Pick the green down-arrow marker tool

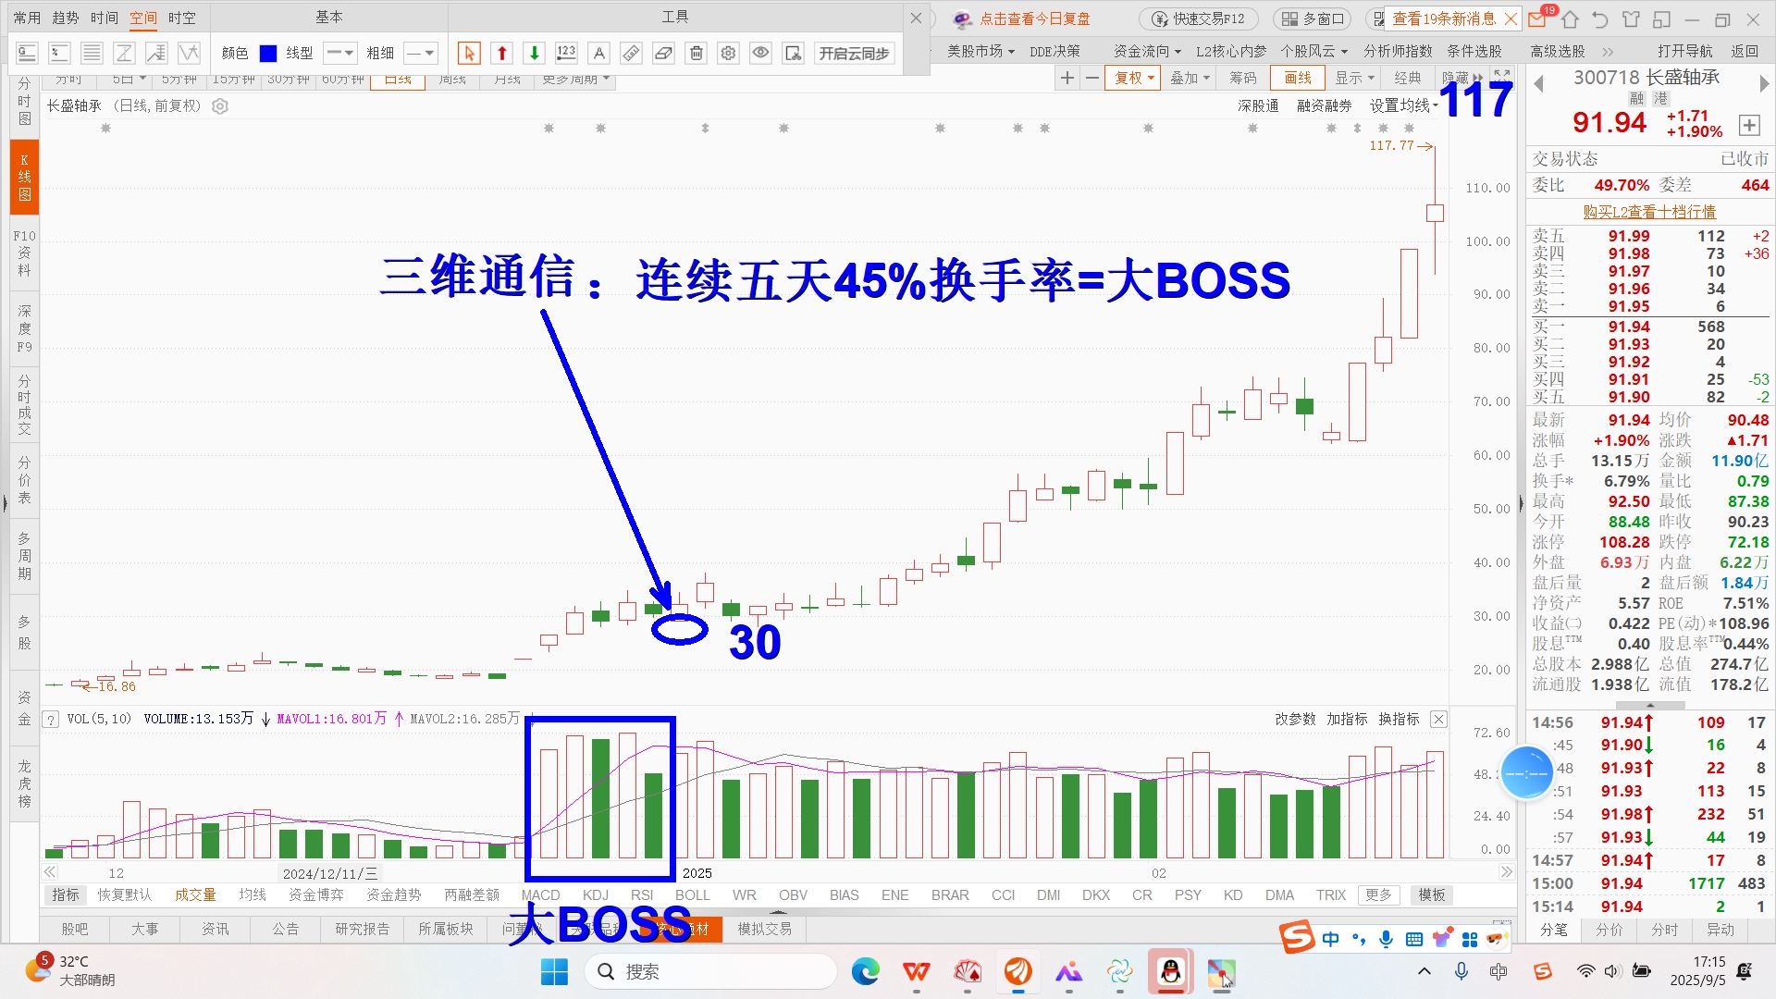(x=534, y=53)
